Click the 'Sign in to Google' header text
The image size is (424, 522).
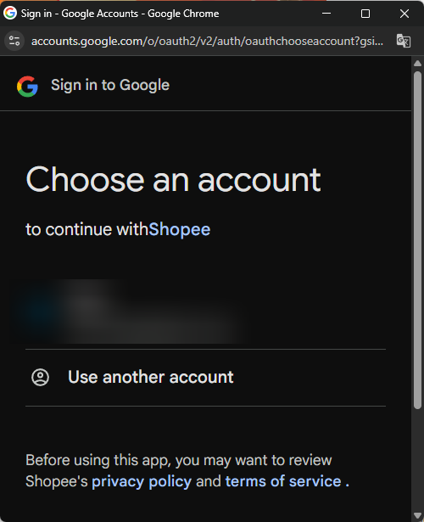110,85
